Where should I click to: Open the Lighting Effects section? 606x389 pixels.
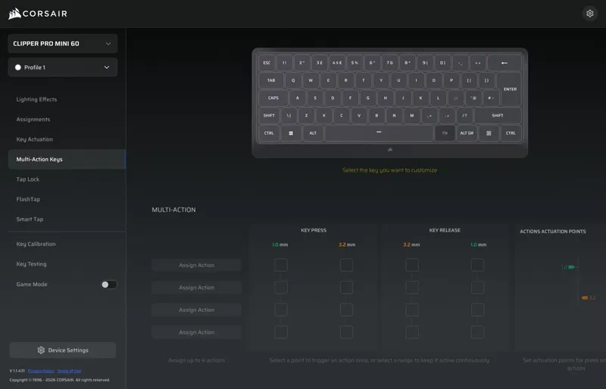point(36,99)
